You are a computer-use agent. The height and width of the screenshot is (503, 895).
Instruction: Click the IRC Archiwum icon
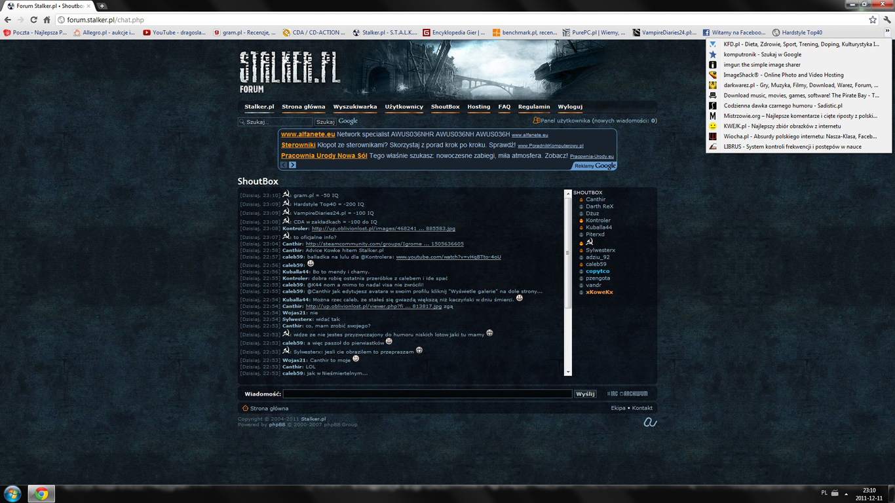pos(627,394)
